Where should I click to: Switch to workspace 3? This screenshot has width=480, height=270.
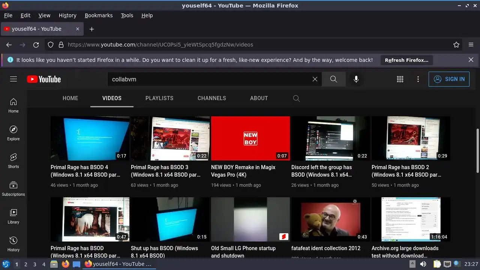(x=35, y=264)
